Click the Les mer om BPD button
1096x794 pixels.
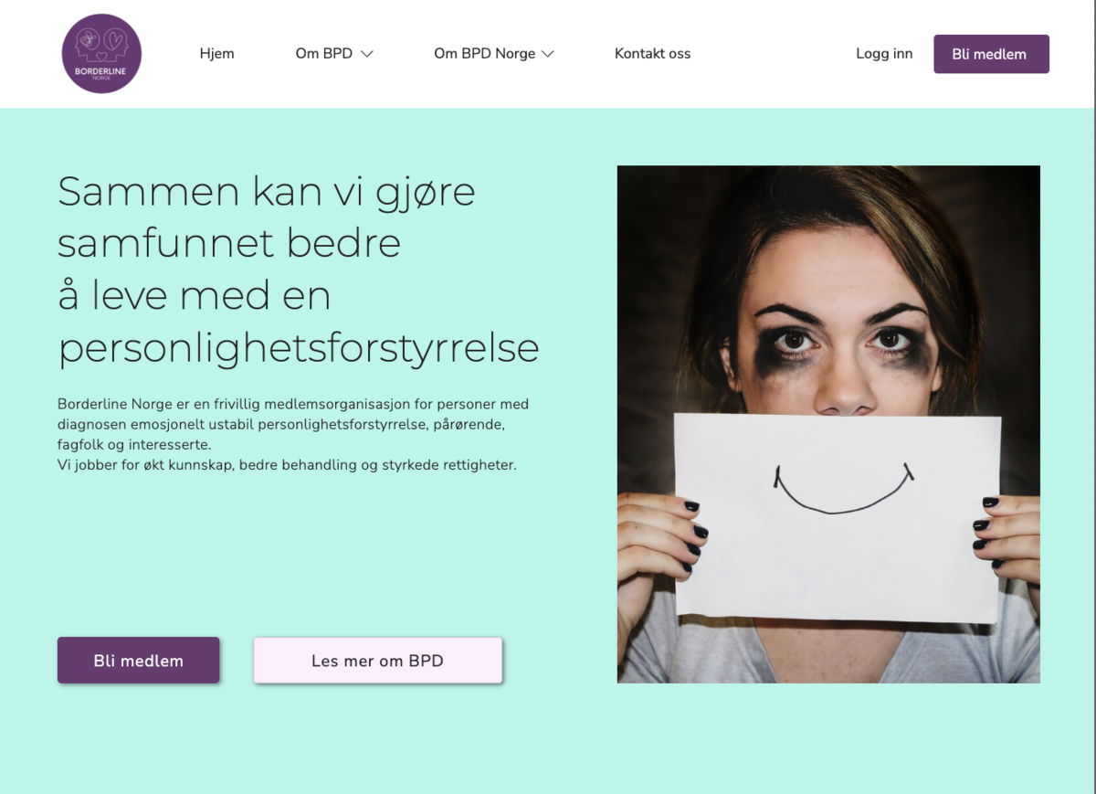377,660
